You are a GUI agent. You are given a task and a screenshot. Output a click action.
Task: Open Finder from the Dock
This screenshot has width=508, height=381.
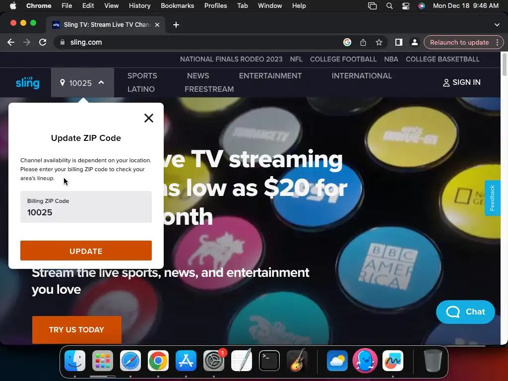coord(75,361)
